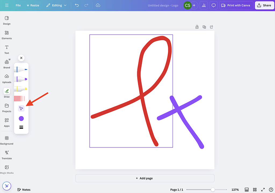Open the Background panel

(7, 140)
